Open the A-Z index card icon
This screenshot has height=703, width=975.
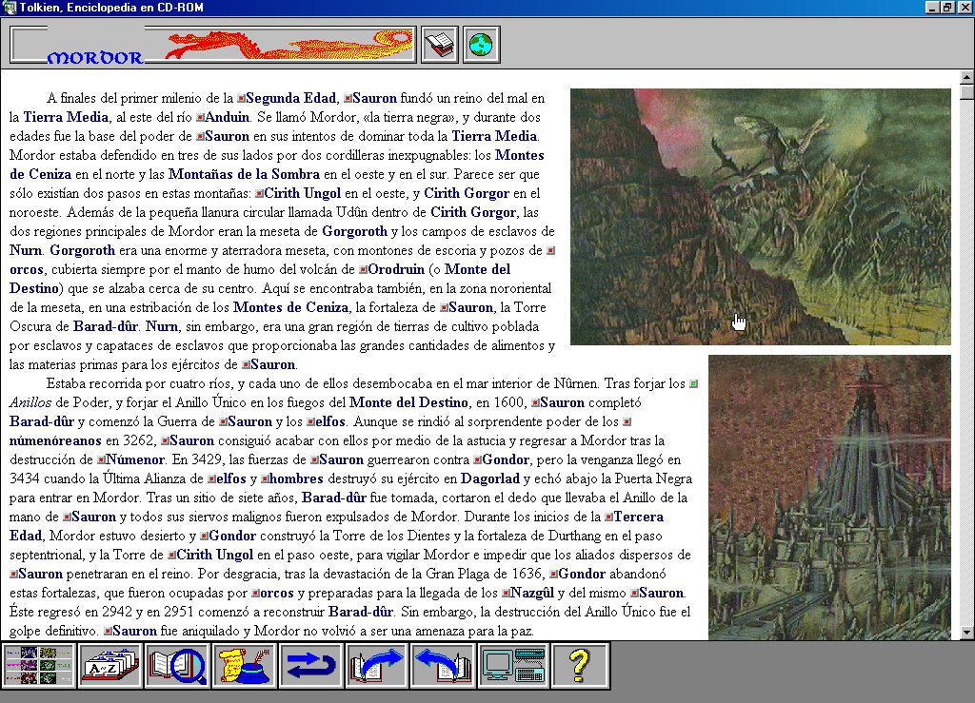pyautogui.click(x=110, y=666)
